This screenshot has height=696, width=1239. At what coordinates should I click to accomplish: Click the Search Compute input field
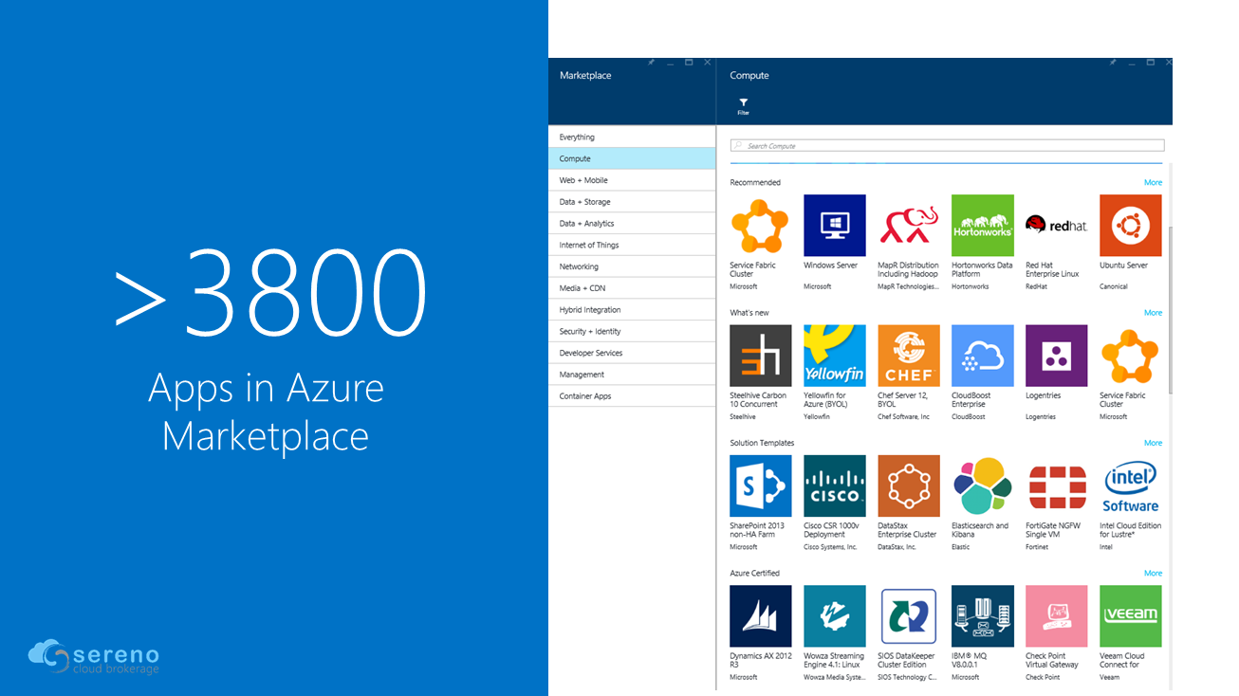(947, 146)
